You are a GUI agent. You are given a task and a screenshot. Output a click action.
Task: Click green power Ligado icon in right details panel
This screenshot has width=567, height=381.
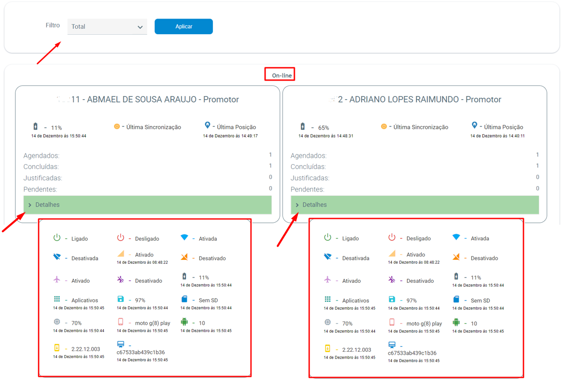[x=328, y=237]
